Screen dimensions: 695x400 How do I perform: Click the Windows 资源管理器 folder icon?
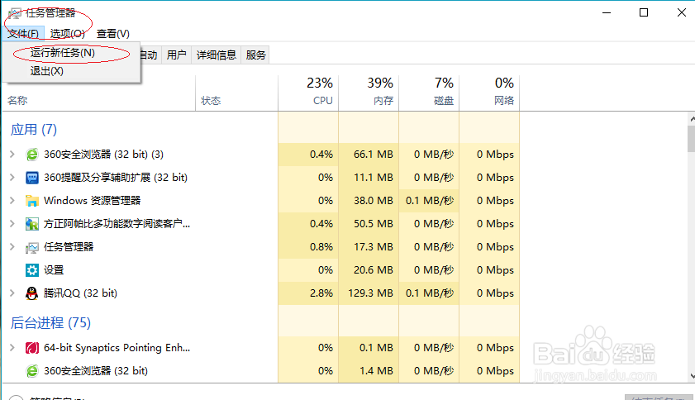pos(32,201)
